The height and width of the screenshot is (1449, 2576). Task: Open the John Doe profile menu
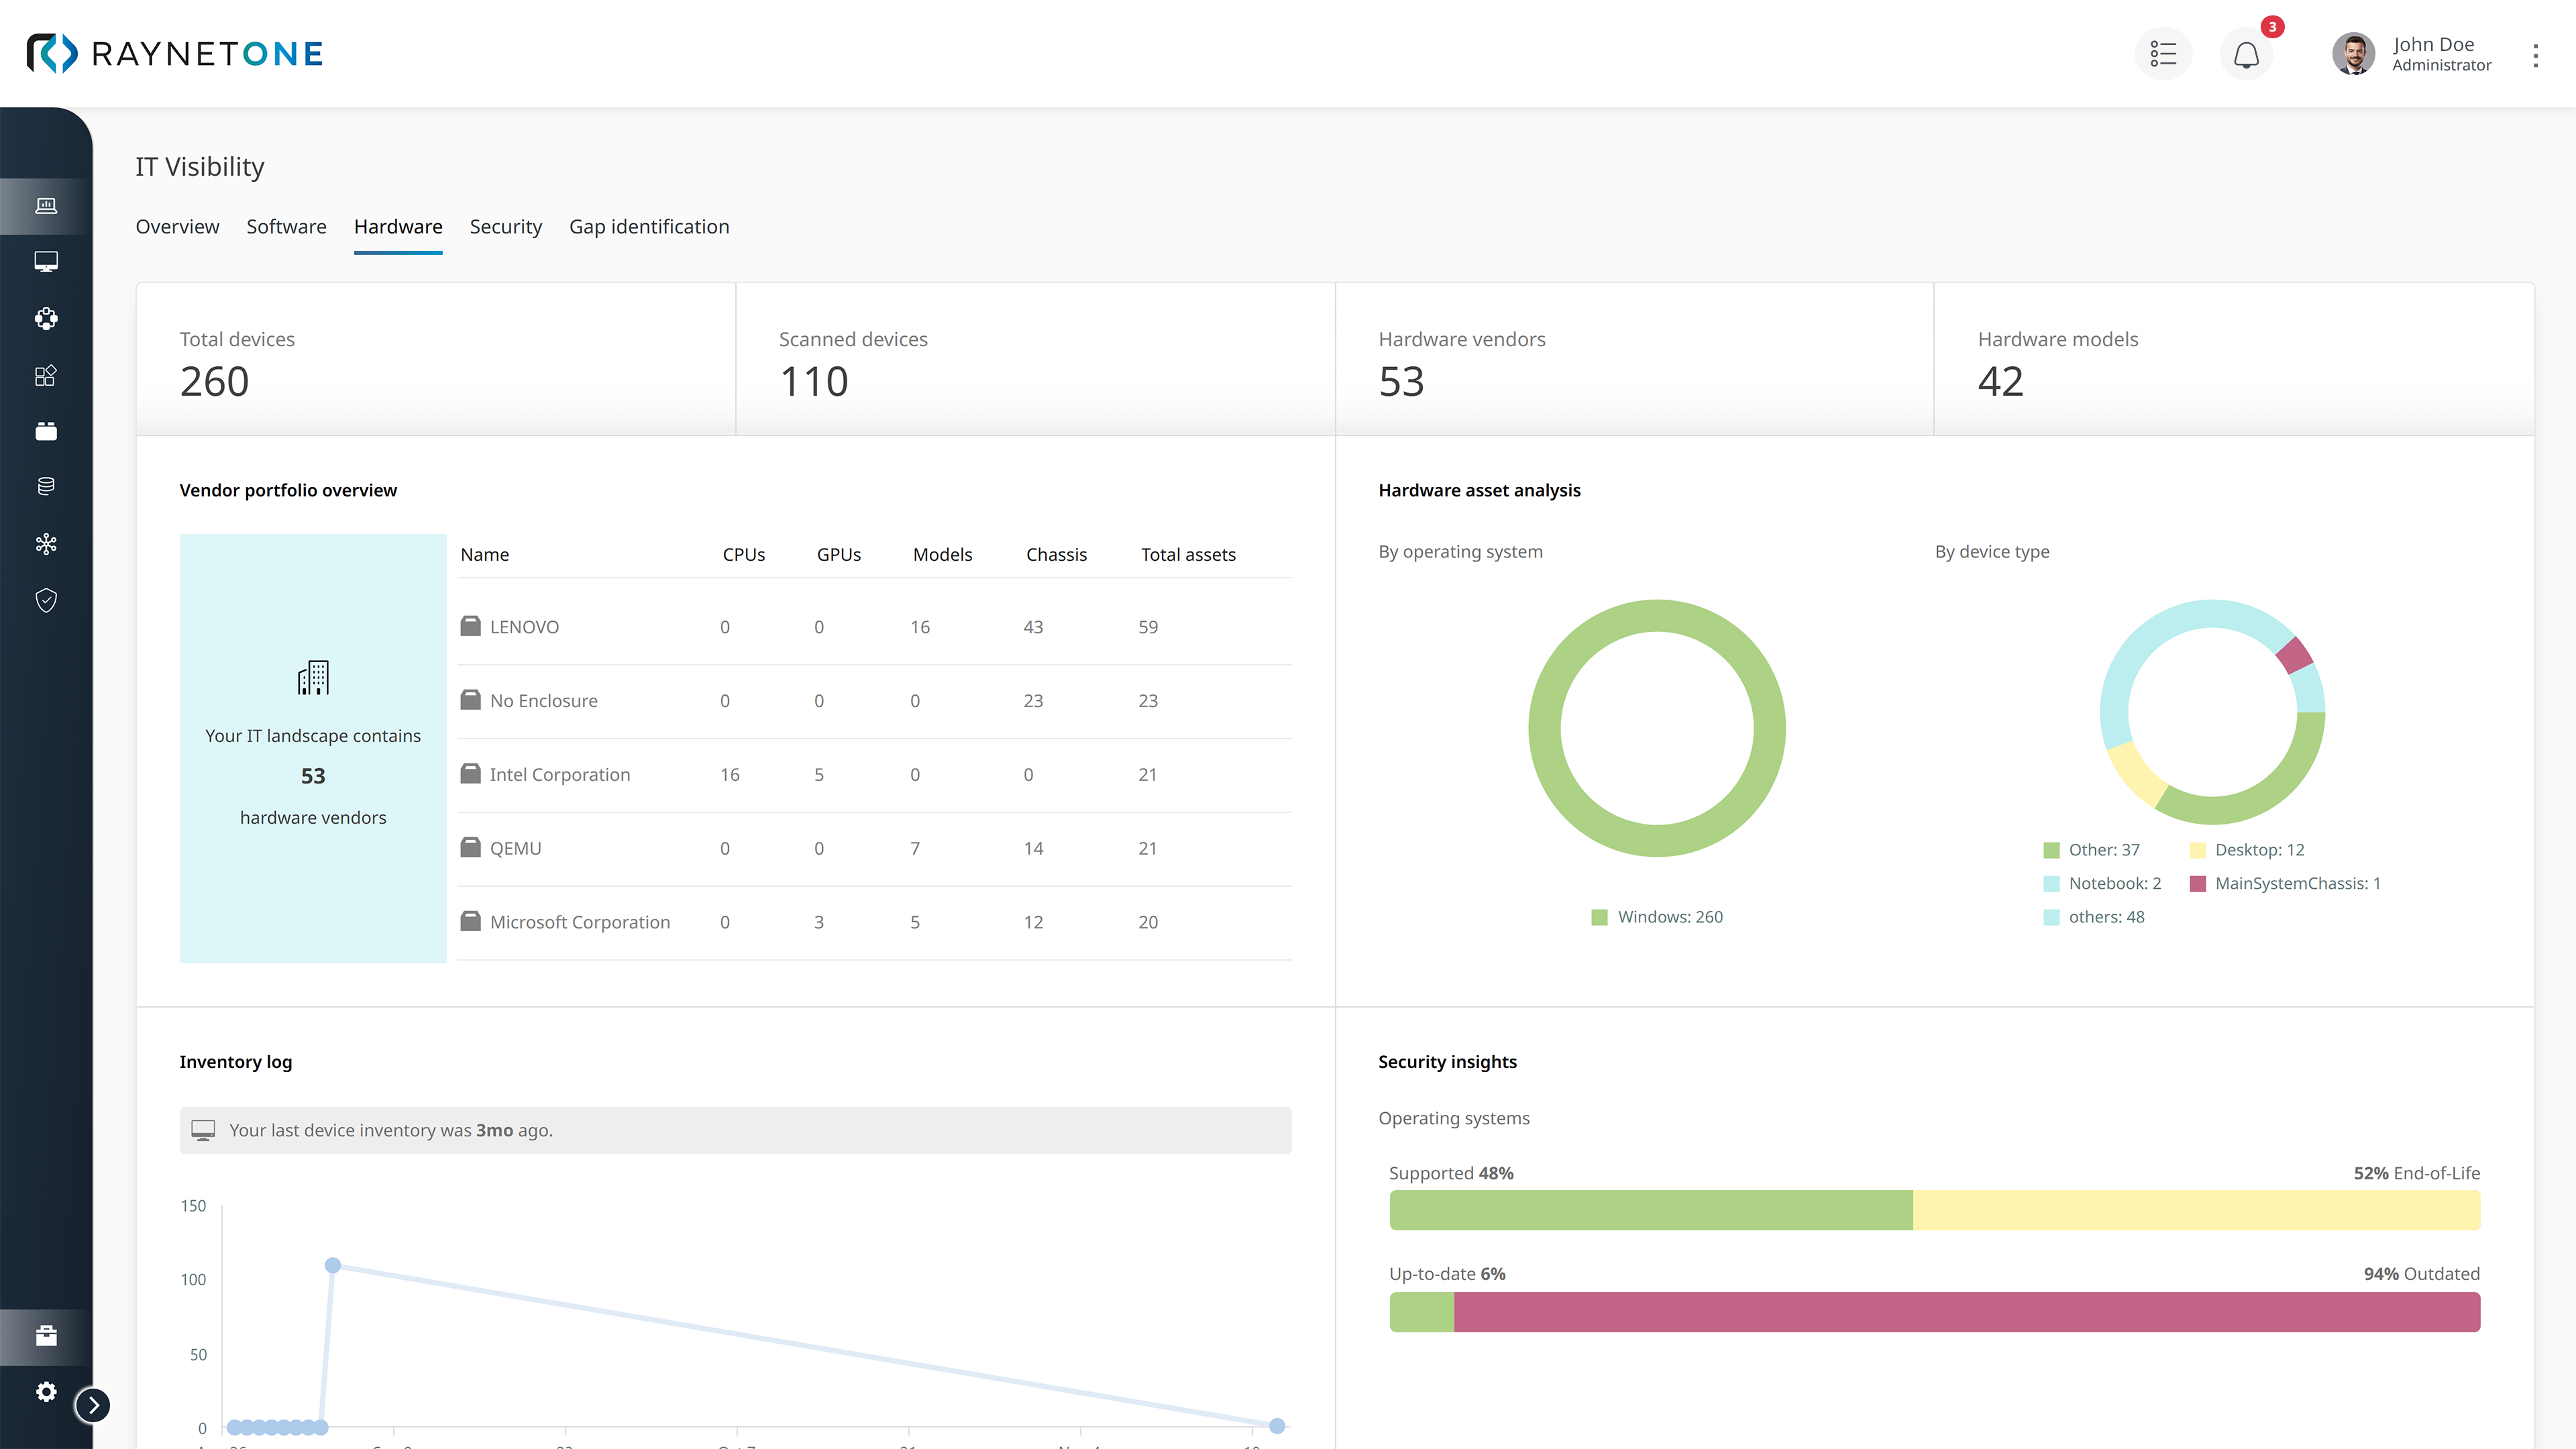click(2410, 54)
